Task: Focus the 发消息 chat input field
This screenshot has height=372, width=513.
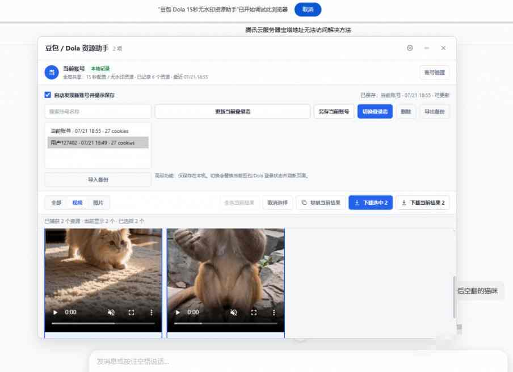Action: tap(298, 361)
